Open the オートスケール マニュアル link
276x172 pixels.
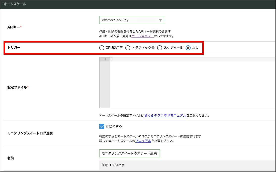click(x=143, y=141)
